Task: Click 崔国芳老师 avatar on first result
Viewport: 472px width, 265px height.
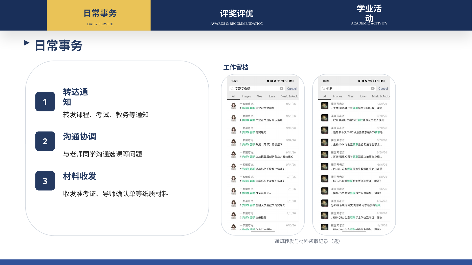Action: [325, 106]
